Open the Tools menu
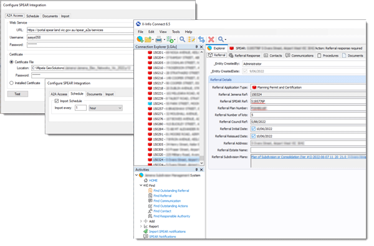Image resolution: width=374 pixels, height=246 pixels. [176, 32]
